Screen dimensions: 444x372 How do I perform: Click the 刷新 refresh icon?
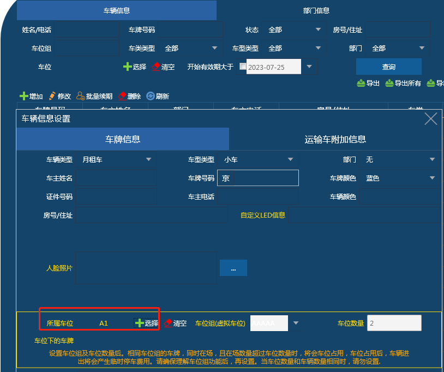coord(151,96)
